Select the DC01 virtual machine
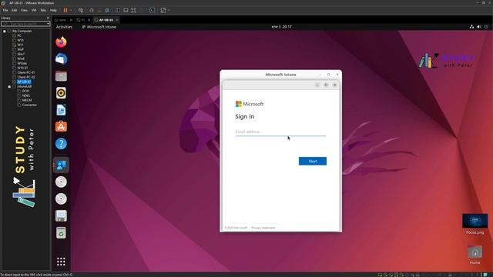 pos(25,91)
